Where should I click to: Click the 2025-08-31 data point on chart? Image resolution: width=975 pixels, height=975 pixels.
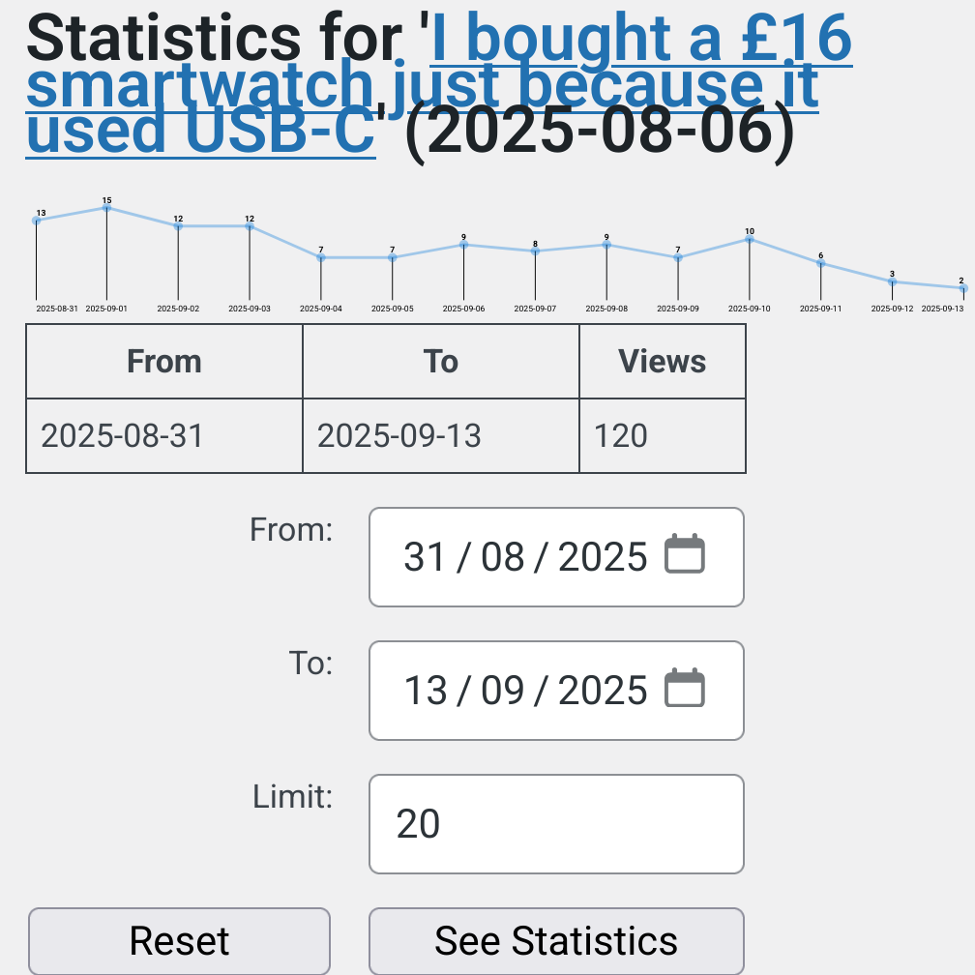(x=36, y=221)
